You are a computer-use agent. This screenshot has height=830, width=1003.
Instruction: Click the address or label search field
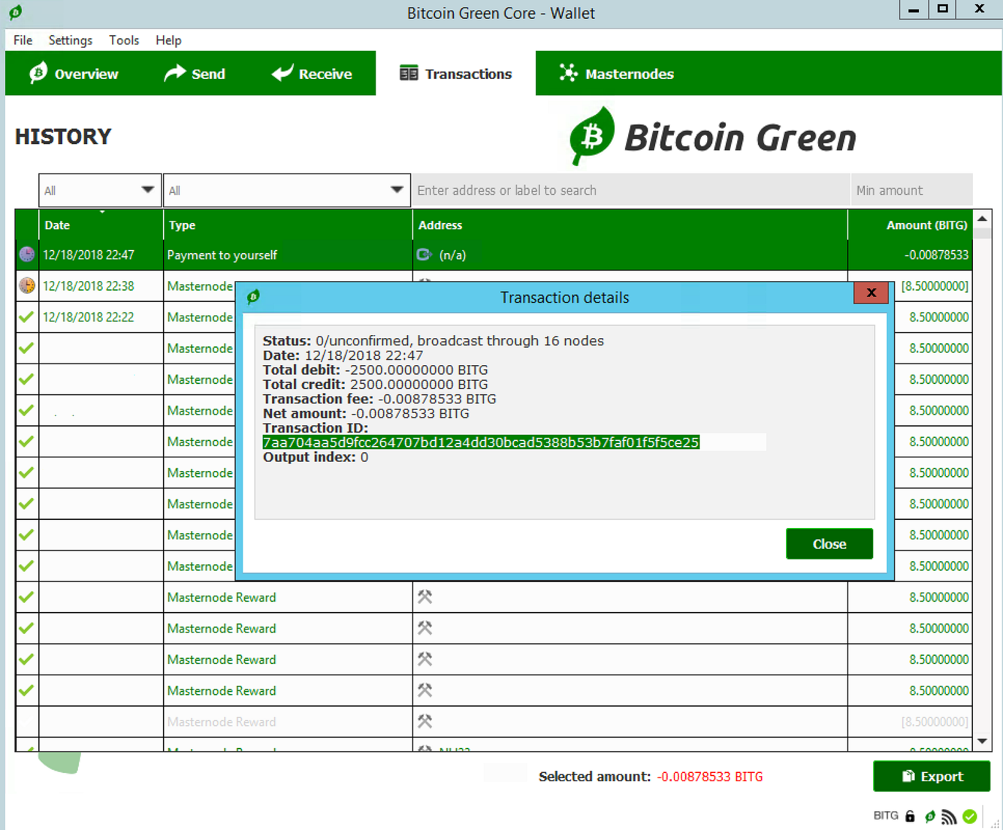click(631, 190)
